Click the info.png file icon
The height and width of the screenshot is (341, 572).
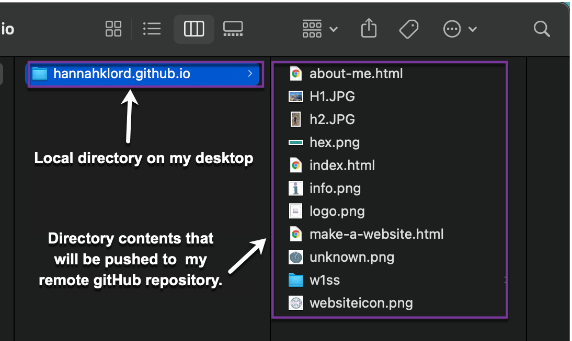click(x=296, y=188)
